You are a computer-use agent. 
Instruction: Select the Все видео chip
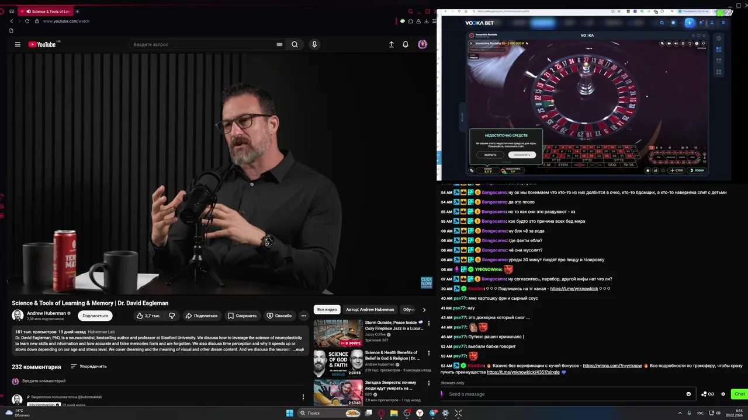[327, 309]
